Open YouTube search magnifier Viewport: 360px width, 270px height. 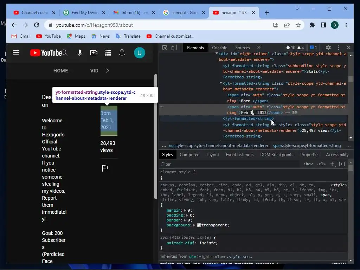(x=65, y=53)
